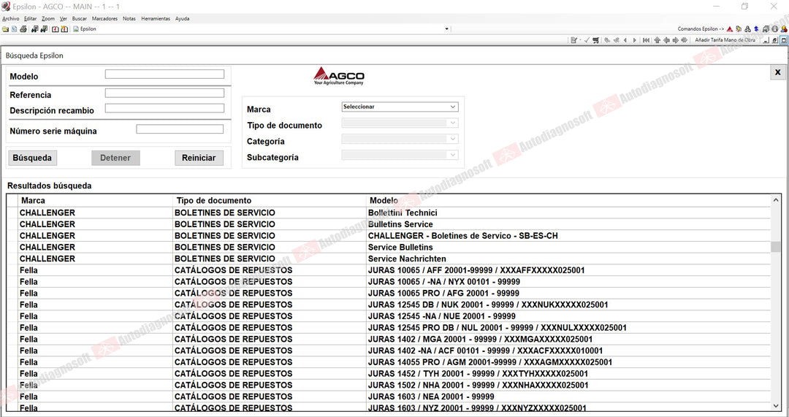Open the Ayuda menu
This screenshot has width=789, height=417.
(182, 18)
